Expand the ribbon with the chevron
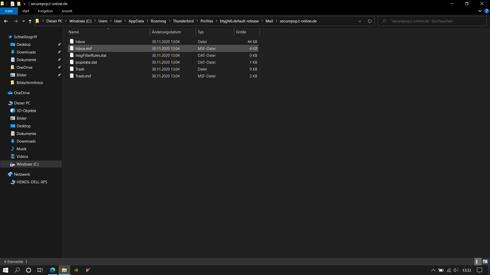The image size is (490, 275). pos(480,11)
